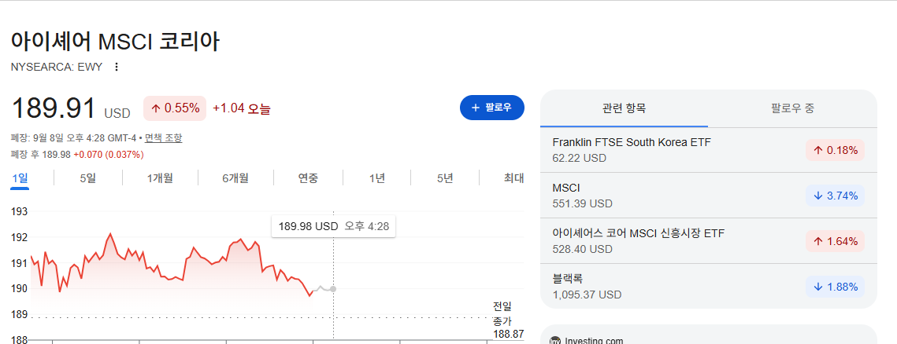Image resolution: width=897 pixels, height=344 pixels.
Task: Select the 1일 chart range
Action: click(20, 178)
